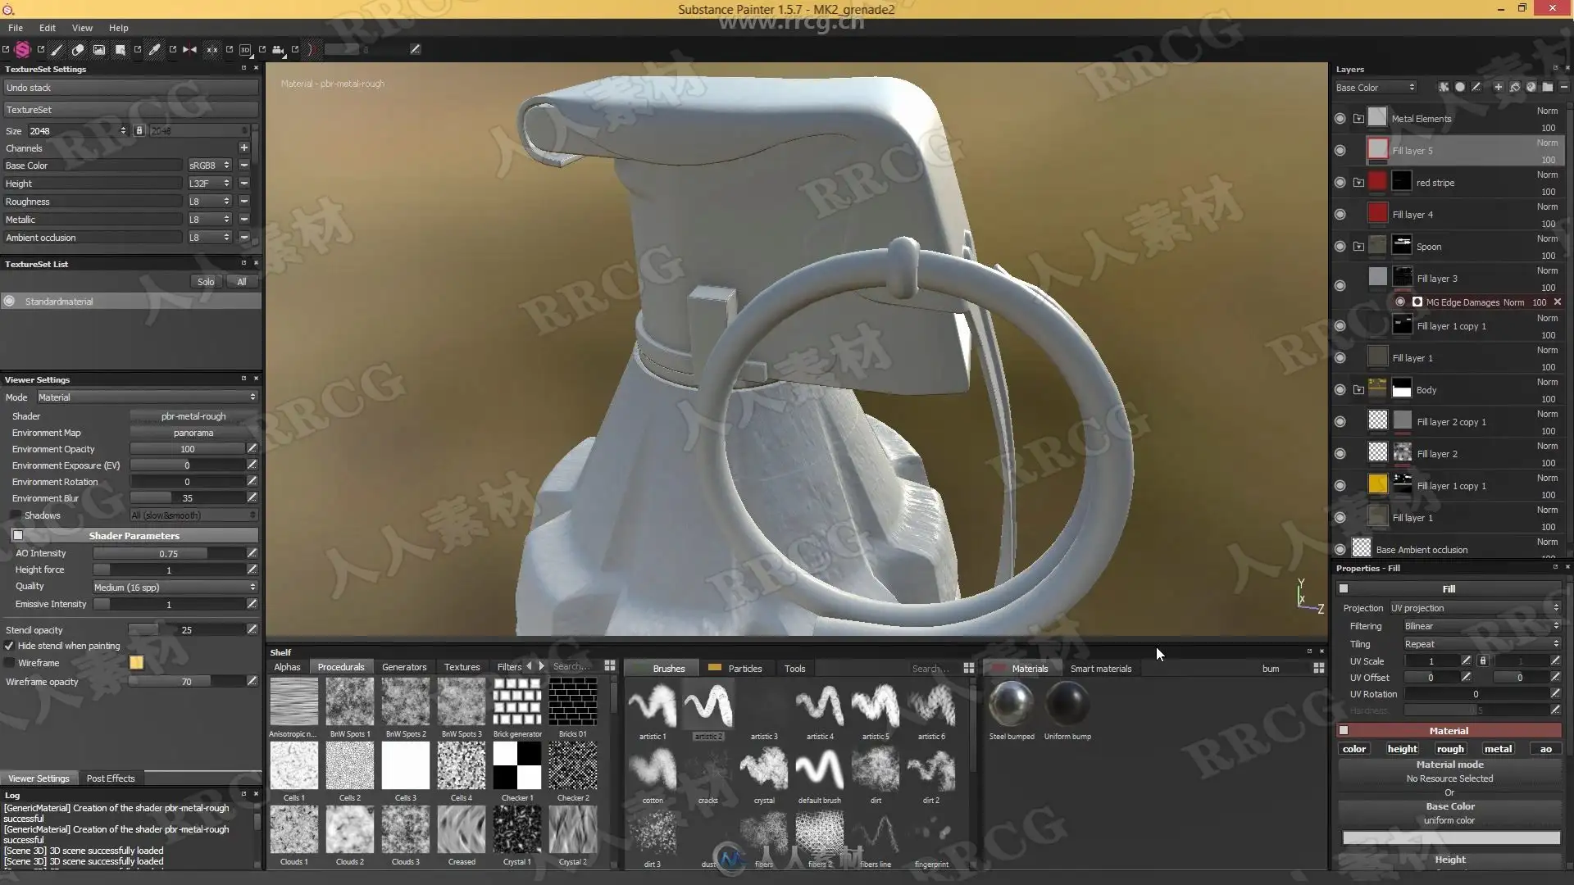Viewport: 1574px width, 885px height.
Task: Open the Base Color channel dropdown in Layers
Action: 1376,87
